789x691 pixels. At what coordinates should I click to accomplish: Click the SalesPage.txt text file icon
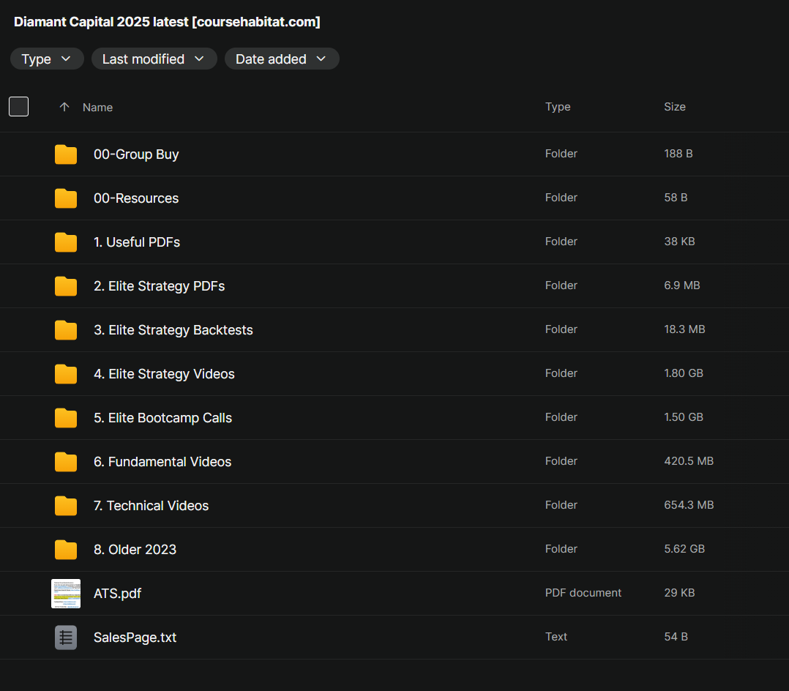66,638
